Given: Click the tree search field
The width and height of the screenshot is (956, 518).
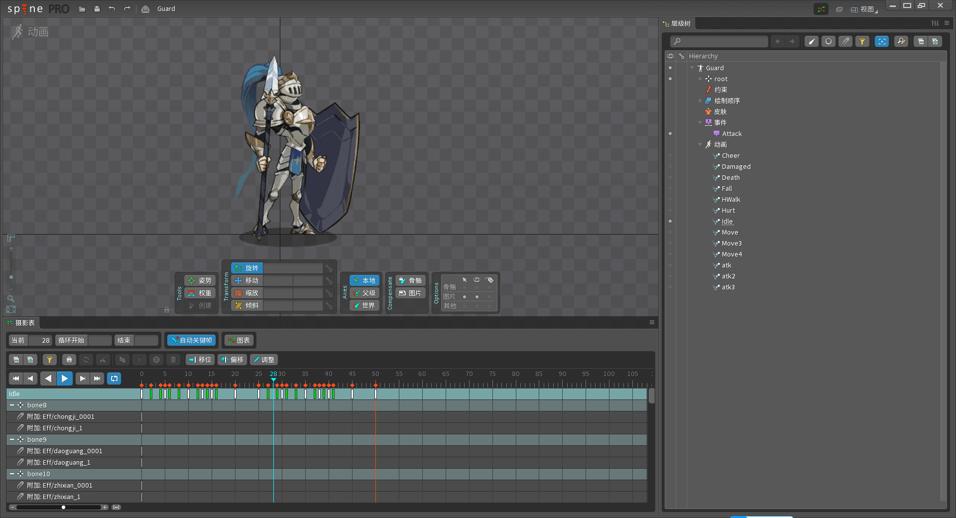Looking at the screenshot, I should (719, 41).
